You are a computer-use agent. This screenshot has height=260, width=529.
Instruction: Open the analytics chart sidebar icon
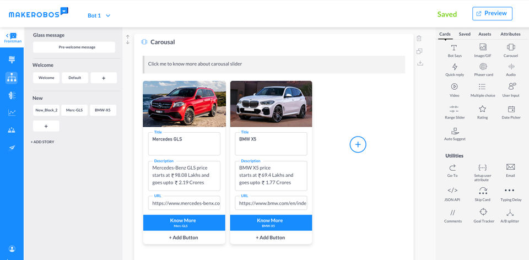(x=12, y=112)
